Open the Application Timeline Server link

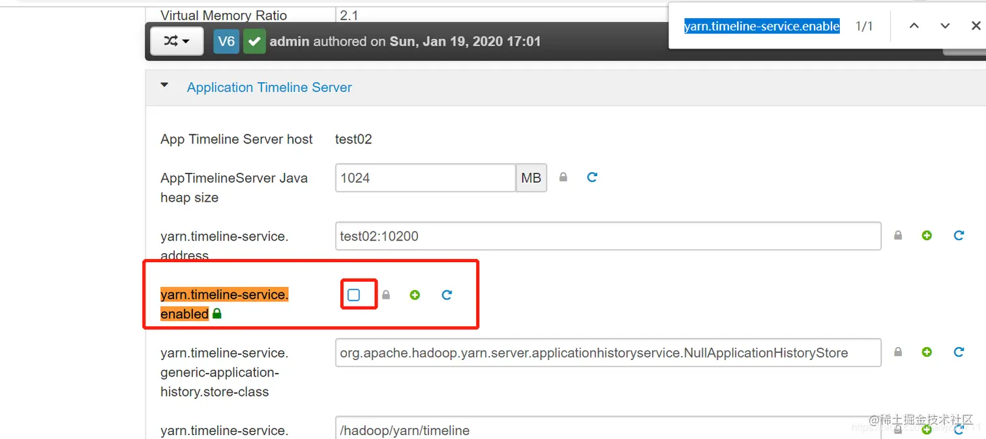pos(269,87)
